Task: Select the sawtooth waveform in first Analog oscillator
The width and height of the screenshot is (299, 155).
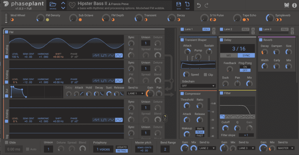Action: coord(96,55)
